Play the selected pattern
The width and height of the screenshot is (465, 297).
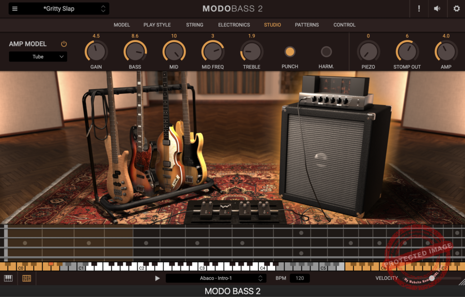point(157,278)
